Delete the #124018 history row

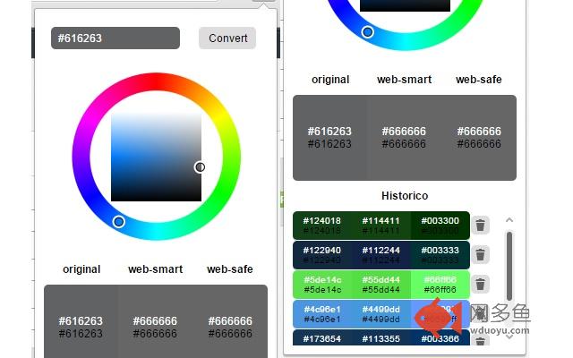(480, 225)
